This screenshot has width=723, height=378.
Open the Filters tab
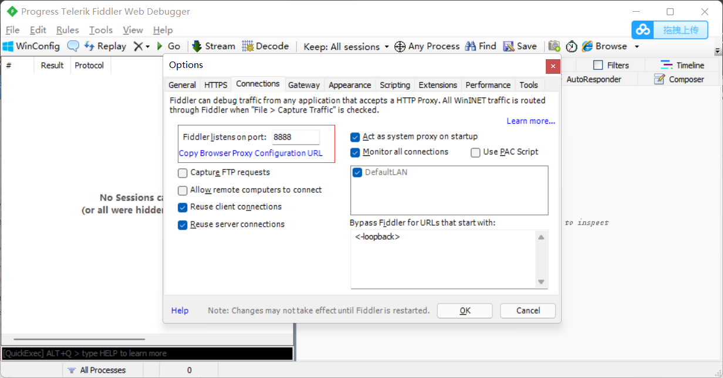click(x=611, y=65)
